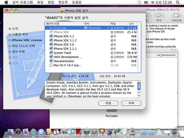Screen dimensions: 184x138
Task: Uncheck iPhone SDK 3.0 checkbox
Action: tap(51, 44)
